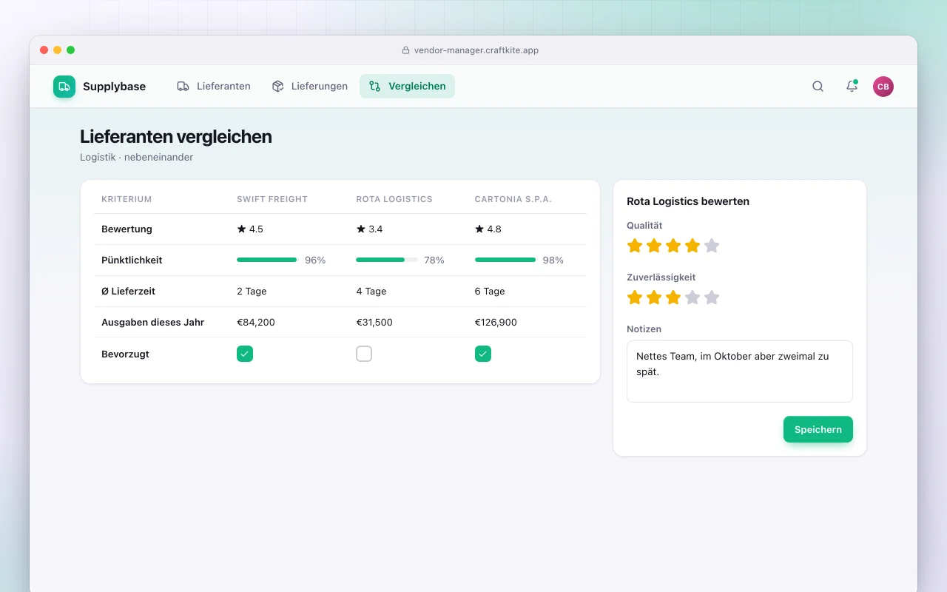
Task: Set Qualität rating to one star
Action: click(x=635, y=246)
